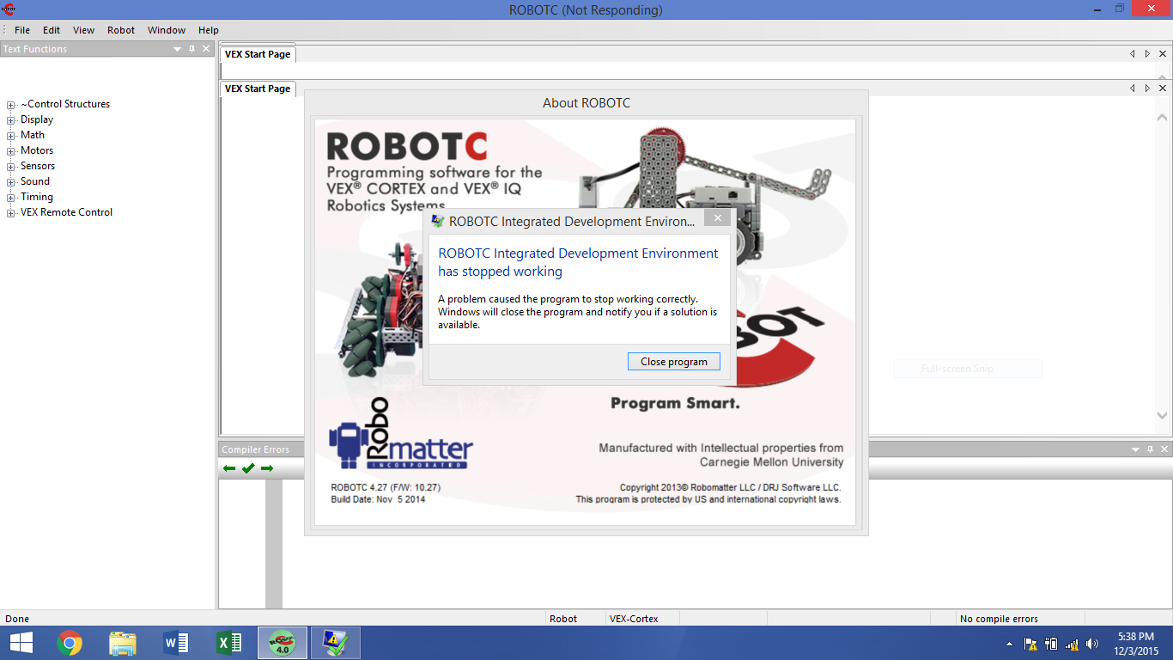
Task: Expand the Motors tree node
Action: click(11, 151)
